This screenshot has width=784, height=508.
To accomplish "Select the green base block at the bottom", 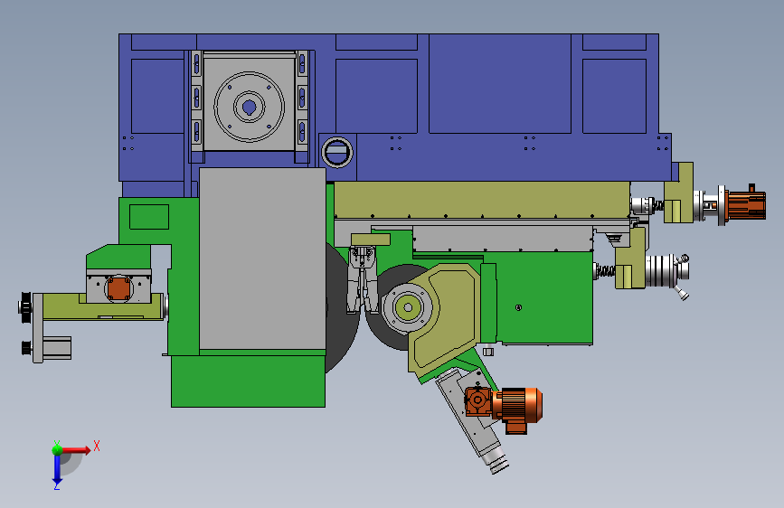I will (x=248, y=381).
